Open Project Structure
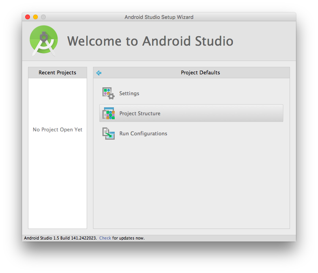This screenshot has width=318, height=273. (191, 113)
